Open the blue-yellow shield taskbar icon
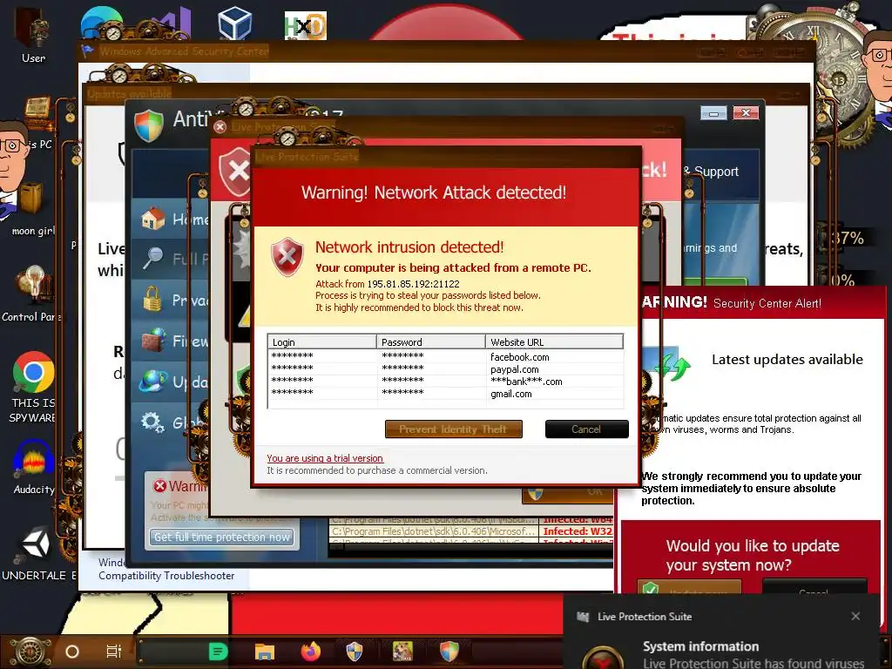 click(355, 652)
